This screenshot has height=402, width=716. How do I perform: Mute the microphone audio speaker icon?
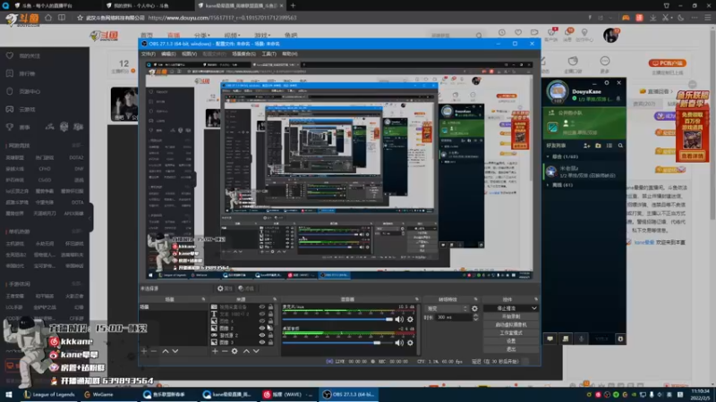point(399,320)
